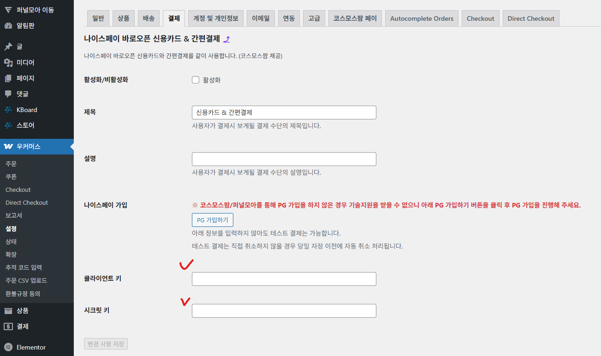Open the 계정 및 개인정보 tab
This screenshot has height=356, width=601.
[x=216, y=18]
